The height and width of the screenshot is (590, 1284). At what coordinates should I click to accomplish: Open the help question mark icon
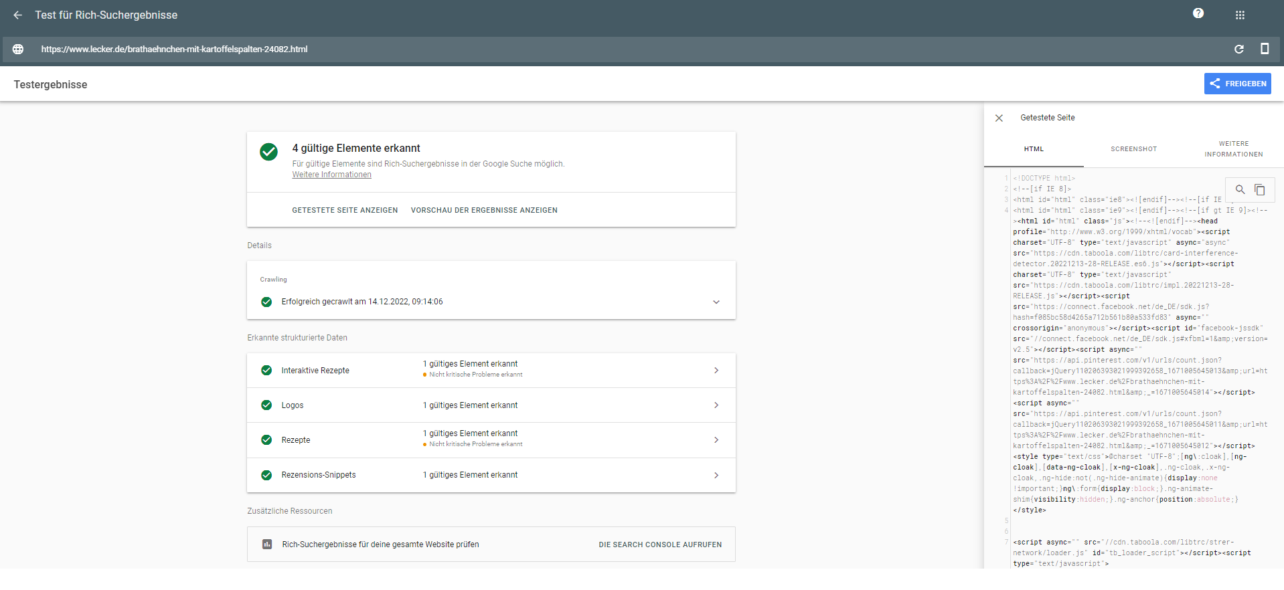tap(1198, 13)
